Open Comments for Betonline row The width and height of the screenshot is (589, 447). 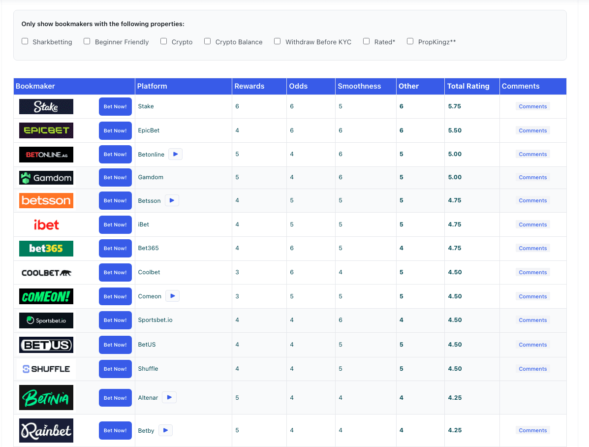click(532, 154)
